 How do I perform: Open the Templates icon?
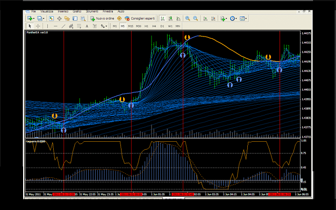click(242, 19)
